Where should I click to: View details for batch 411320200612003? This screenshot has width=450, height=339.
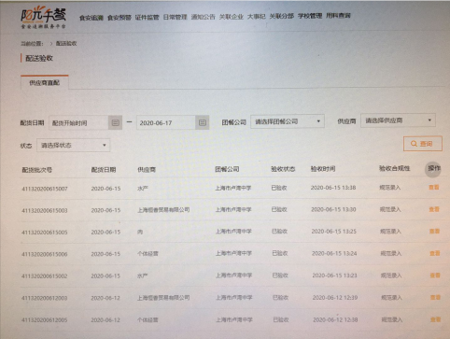click(x=435, y=297)
